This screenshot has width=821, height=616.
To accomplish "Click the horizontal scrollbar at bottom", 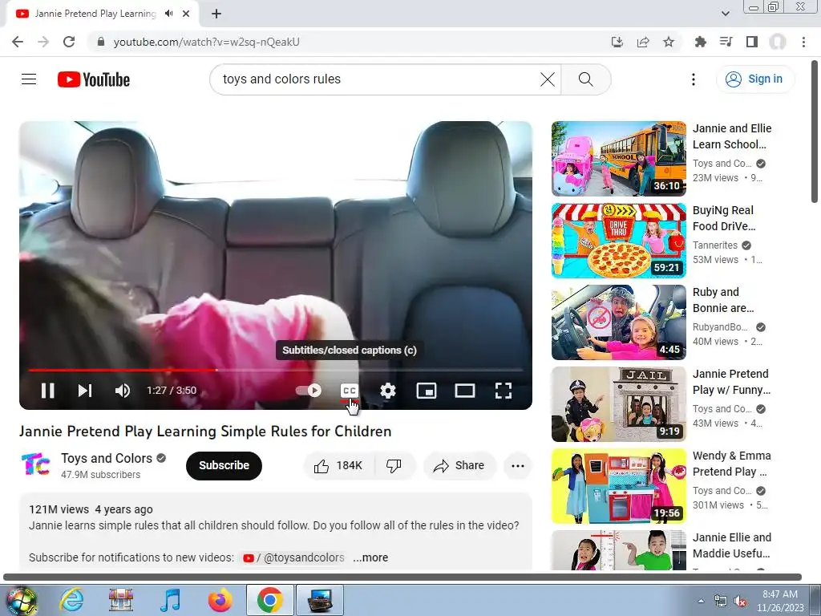I will 402,577.
